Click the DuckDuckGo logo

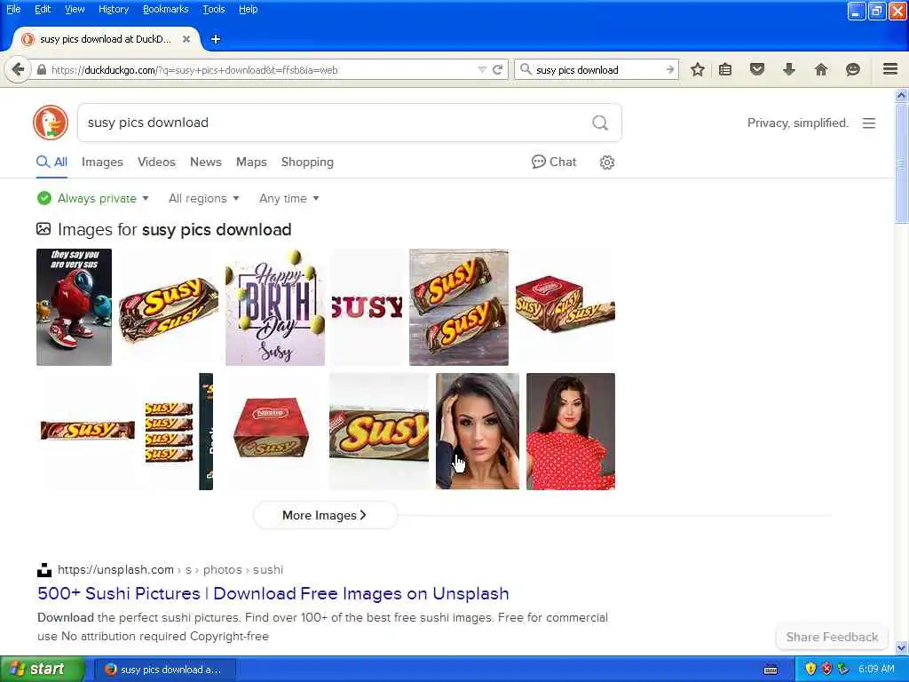click(51, 123)
